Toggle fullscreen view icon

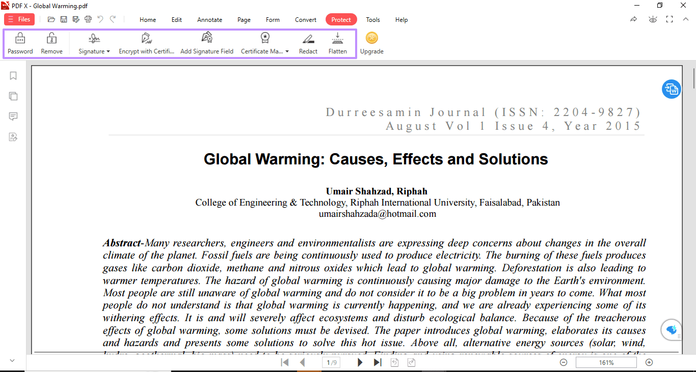670,19
